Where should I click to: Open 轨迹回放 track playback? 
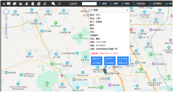tap(139, 4)
